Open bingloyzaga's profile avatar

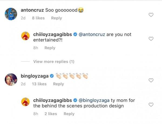pos(11,80)
